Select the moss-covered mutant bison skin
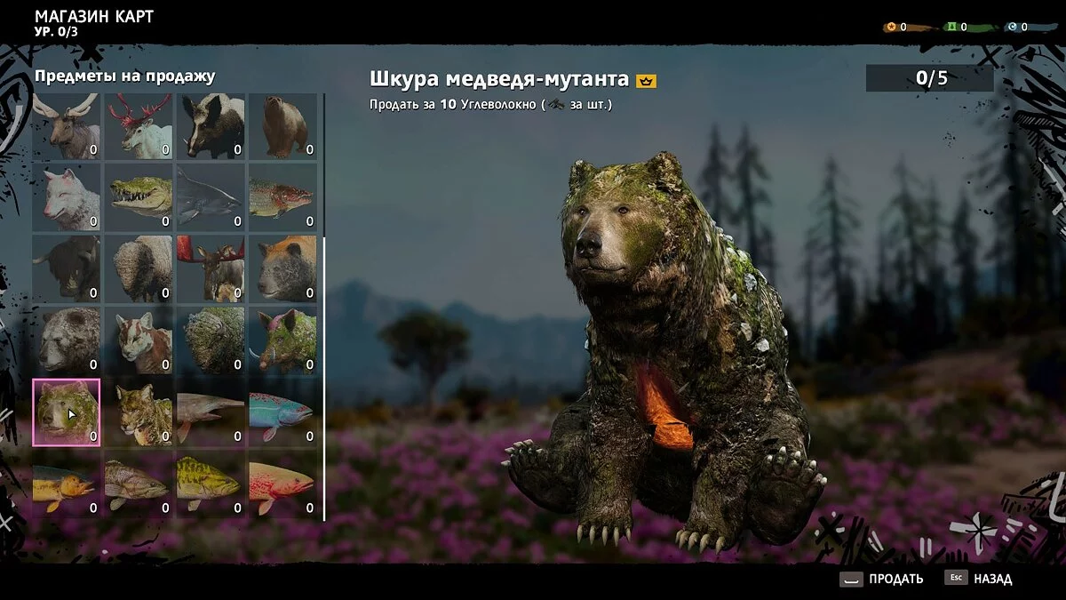 [211, 340]
